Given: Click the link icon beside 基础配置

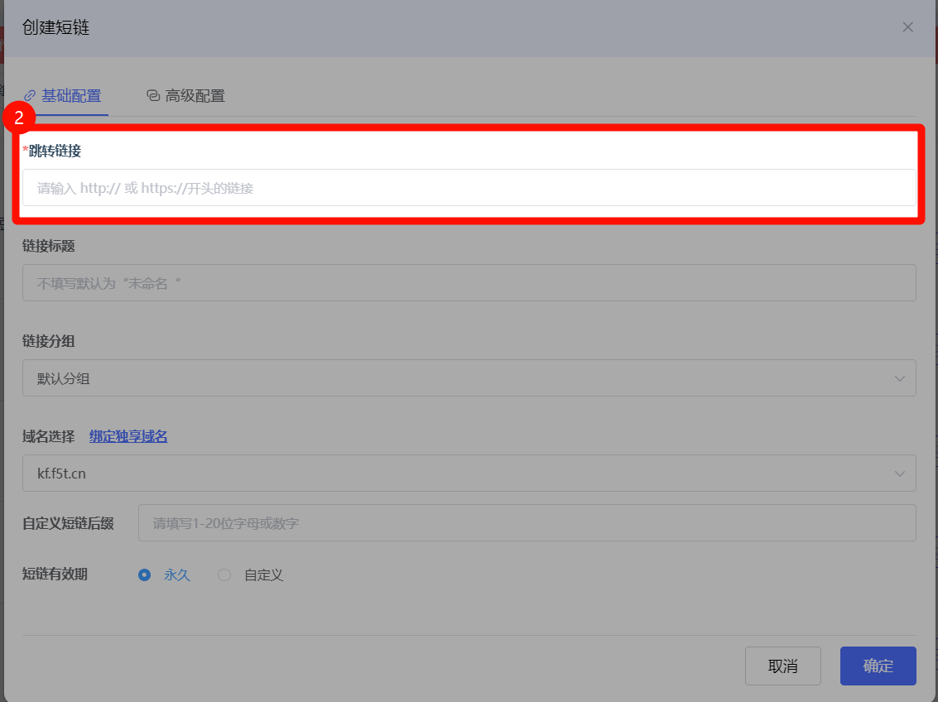Looking at the screenshot, I should [x=30, y=95].
